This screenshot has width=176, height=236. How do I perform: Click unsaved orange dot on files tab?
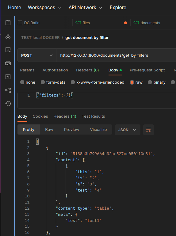(x=125, y=23)
